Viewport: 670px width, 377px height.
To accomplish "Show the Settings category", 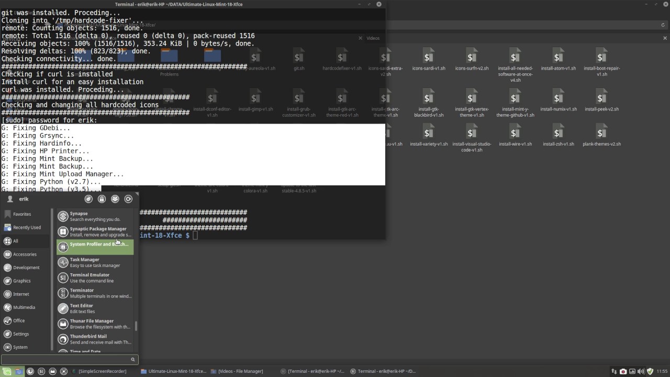I will point(26,334).
